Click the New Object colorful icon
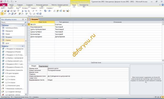 pos(64,11)
